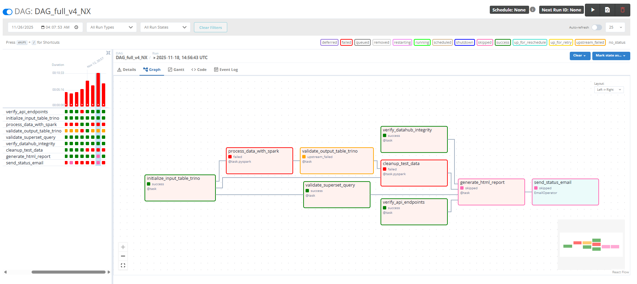The height and width of the screenshot is (284, 637).
Task: Change the Left -> Right layout dropdown
Action: point(609,90)
